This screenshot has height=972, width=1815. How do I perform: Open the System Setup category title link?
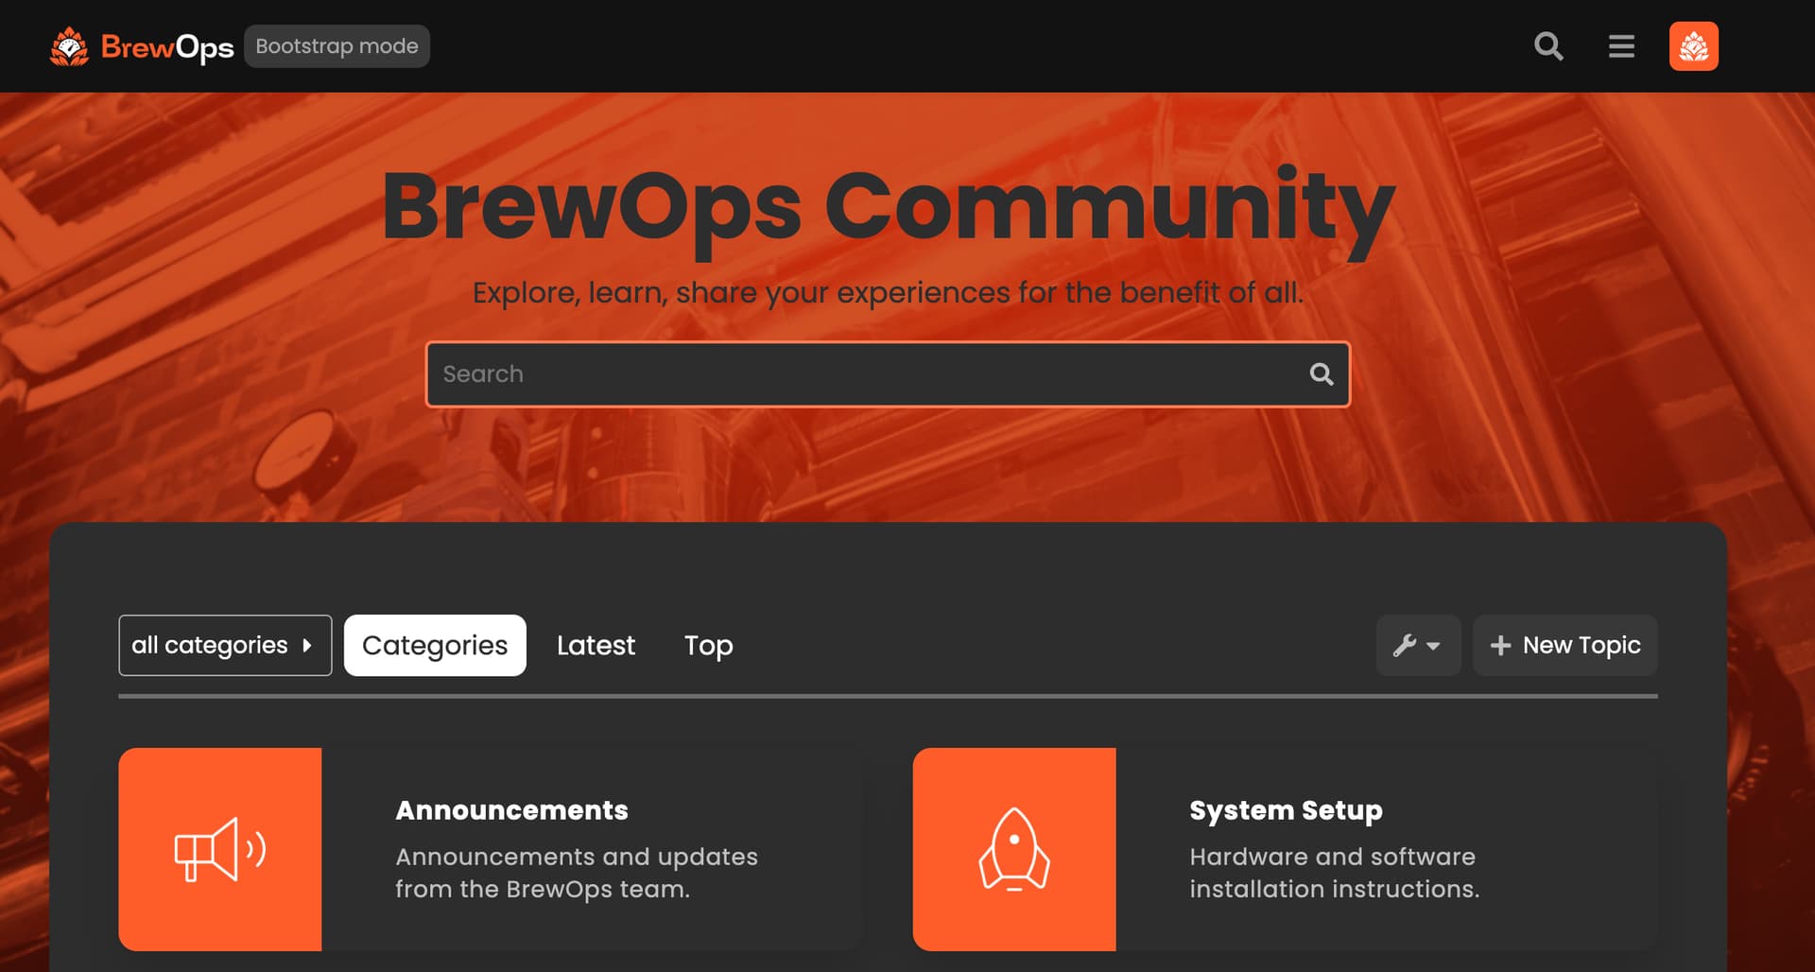coord(1286,810)
